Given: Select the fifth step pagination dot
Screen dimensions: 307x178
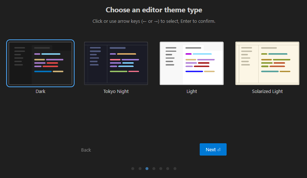Looking at the screenshot, I should 161,169.
